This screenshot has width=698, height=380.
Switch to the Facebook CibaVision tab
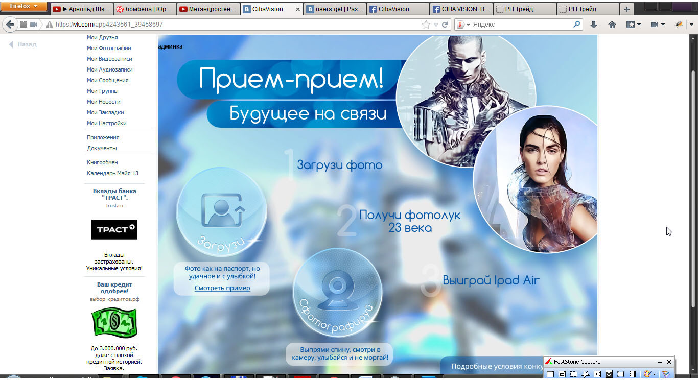(x=398, y=9)
